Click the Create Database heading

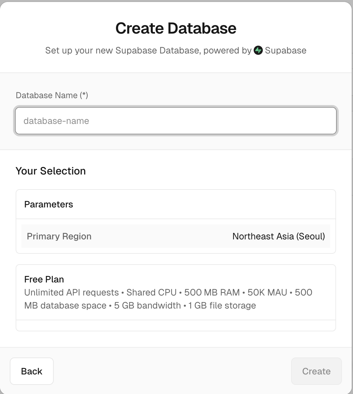tap(176, 28)
